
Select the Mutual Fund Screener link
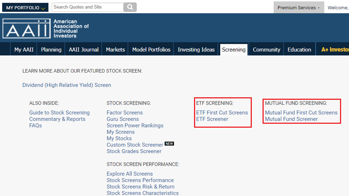pos(291,119)
